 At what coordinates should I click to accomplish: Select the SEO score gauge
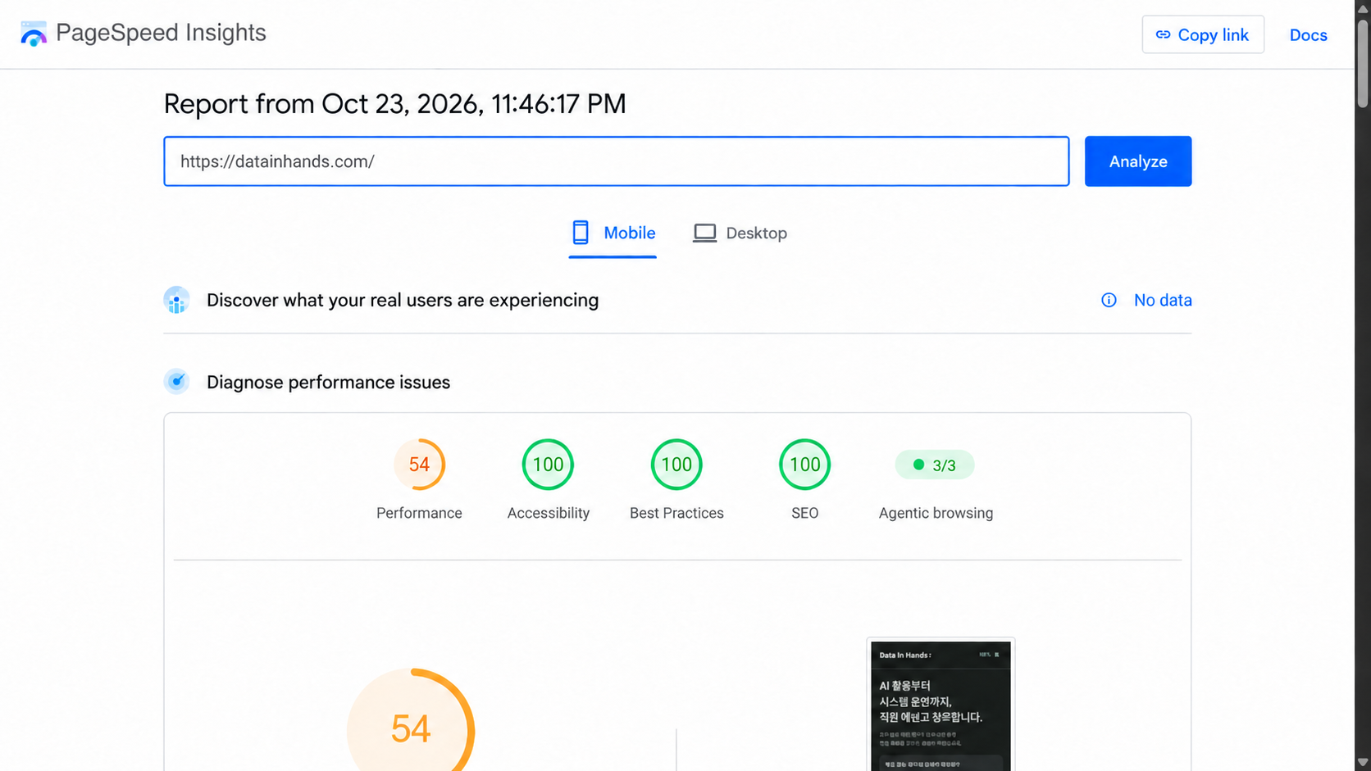tap(804, 465)
